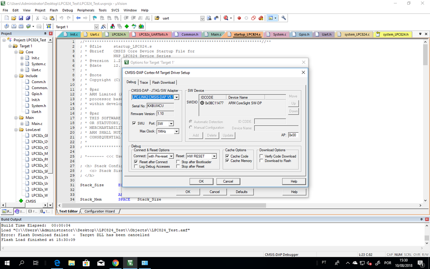Save the current file with floppy icon
This screenshot has width=430, height=269.
click(x=21, y=18)
